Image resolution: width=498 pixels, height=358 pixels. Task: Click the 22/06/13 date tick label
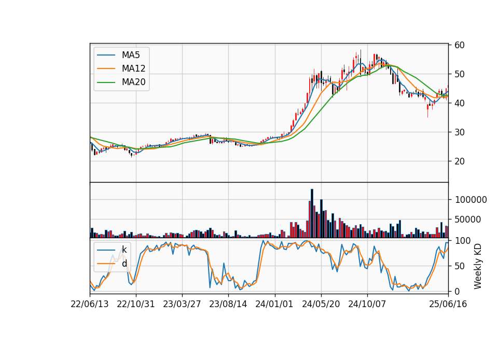coord(90,304)
